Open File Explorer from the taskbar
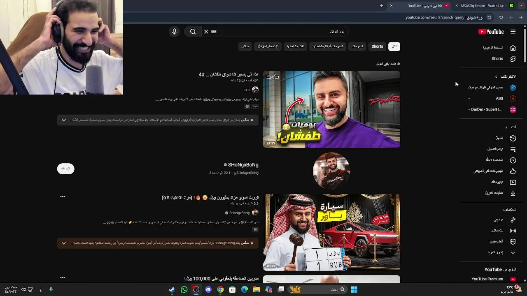527x296 pixels. pos(257,290)
